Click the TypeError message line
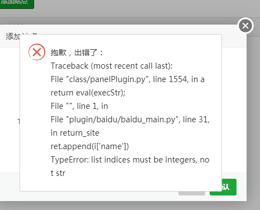Screen dimensions: 260x210 [130, 166]
